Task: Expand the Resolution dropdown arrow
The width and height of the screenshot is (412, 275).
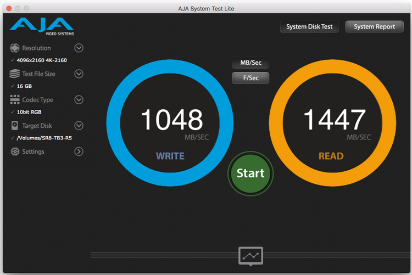Action: coord(79,48)
